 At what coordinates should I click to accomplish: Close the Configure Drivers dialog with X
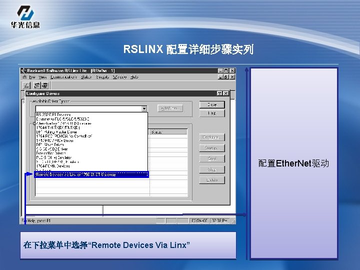(225, 93)
